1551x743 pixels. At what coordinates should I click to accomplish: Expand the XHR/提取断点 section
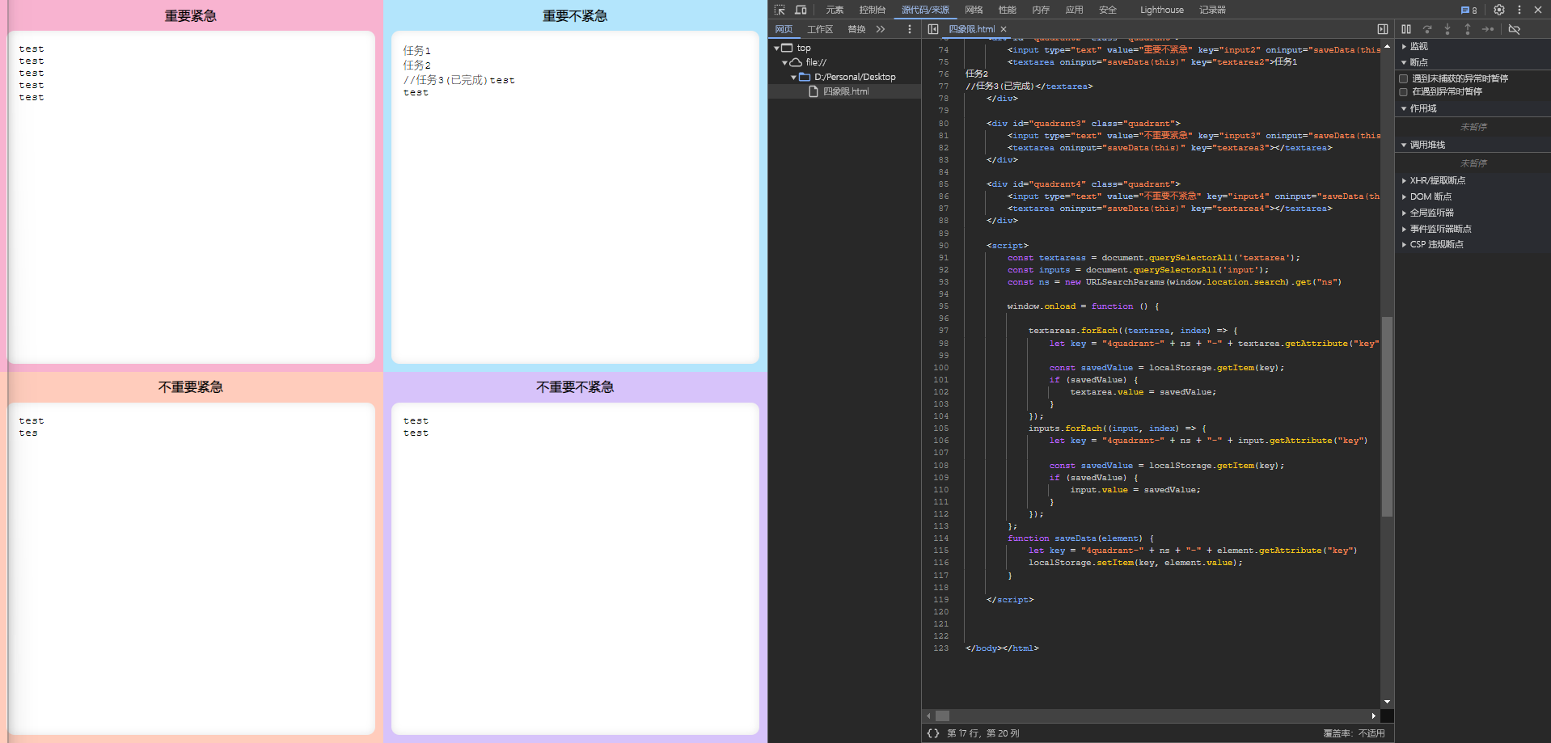(1437, 180)
